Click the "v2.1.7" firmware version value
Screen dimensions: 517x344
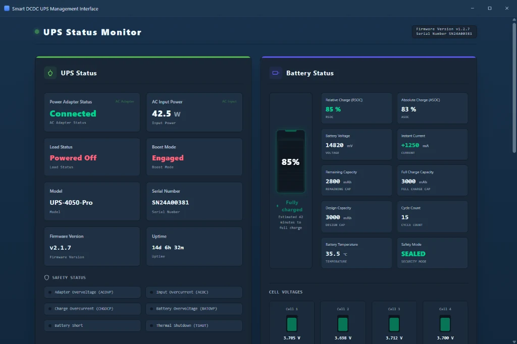click(61, 248)
